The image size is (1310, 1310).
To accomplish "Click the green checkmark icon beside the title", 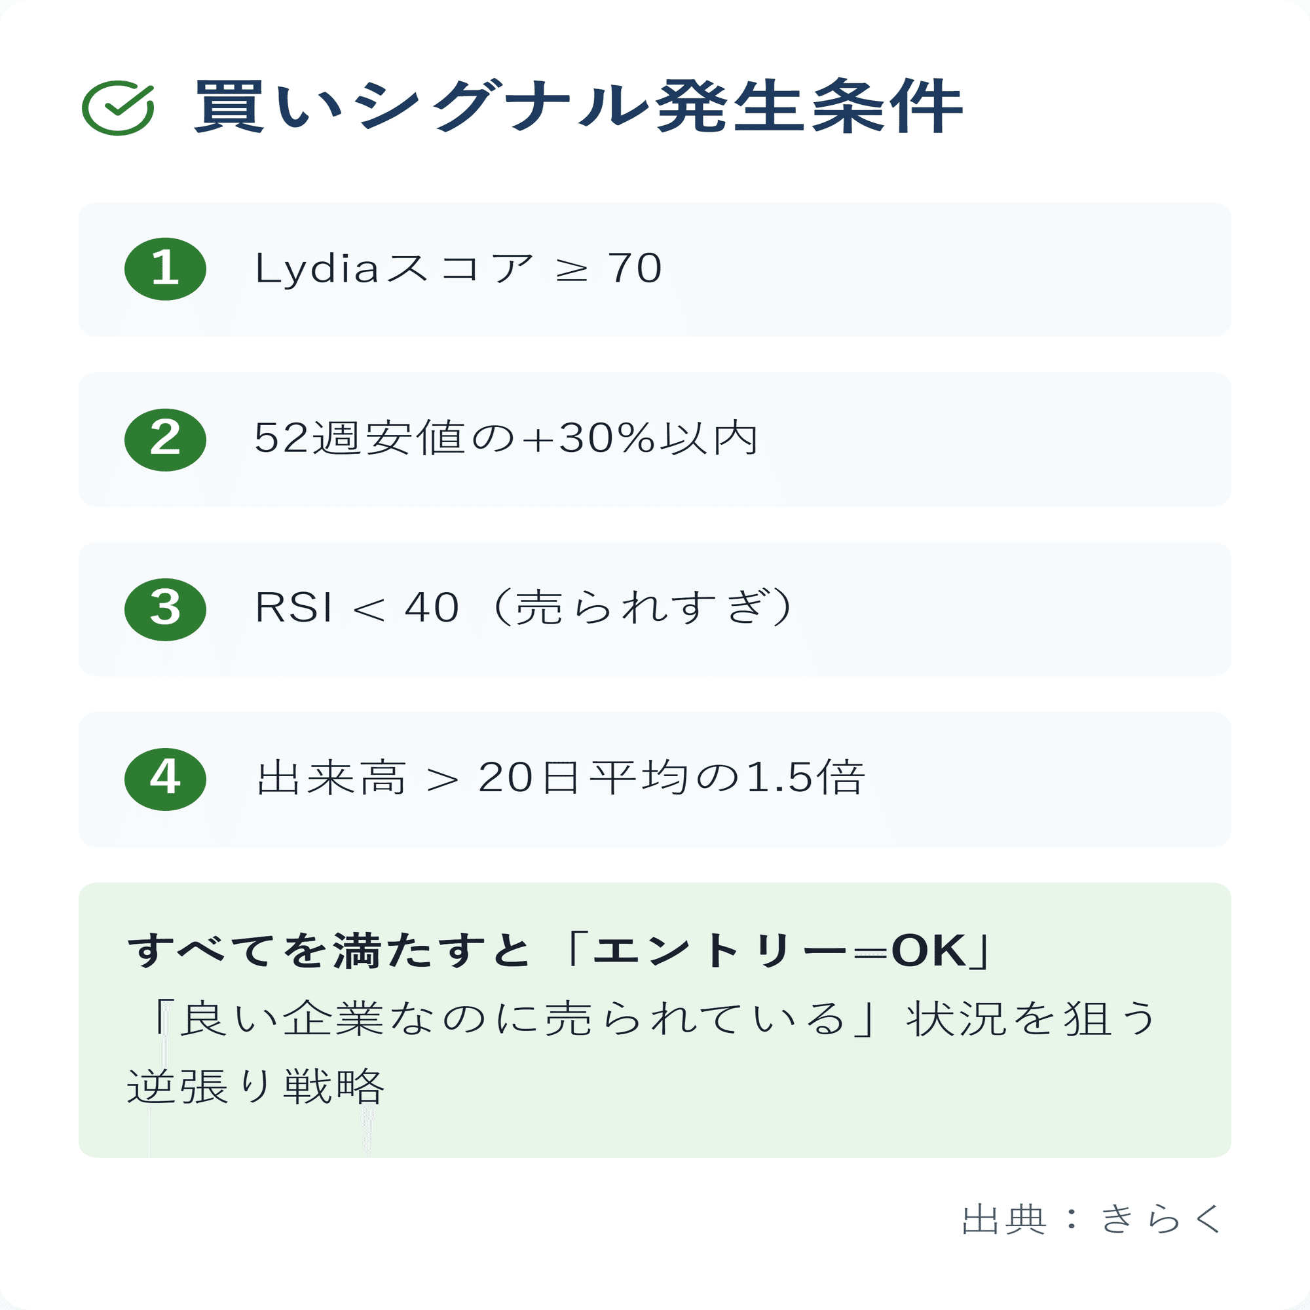I will 118,108.
